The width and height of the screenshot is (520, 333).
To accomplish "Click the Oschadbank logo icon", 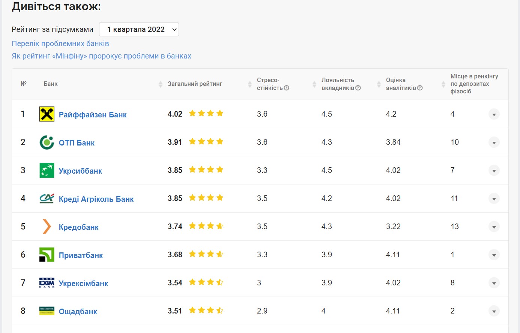I will [x=47, y=311].
